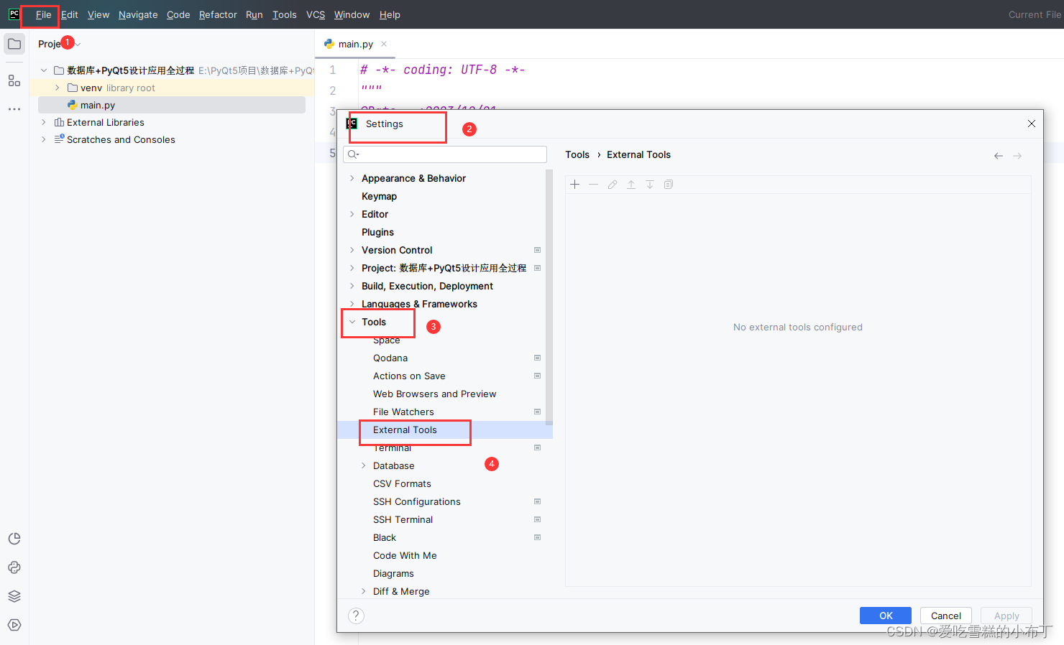Expand the Database settings node
Image resolution: width=1064 pixels, height=645 pixels.
tap(363, 465)
